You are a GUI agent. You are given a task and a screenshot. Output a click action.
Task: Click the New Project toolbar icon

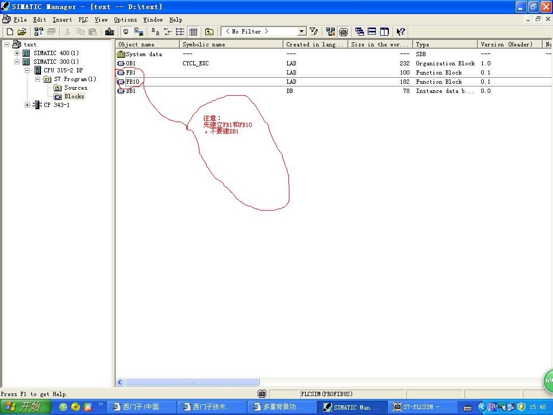tap(10, 32)
